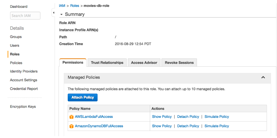Open the AmazonDynamoDBFullAccess policy link

pyautogui.click(x=99, y=126)
